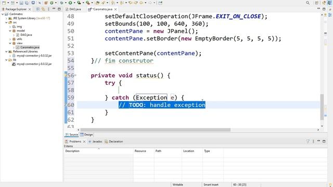The width and height of the screenshot is (333, 187).
Task: Maximize the Problems panel
Action: [x=324, y=141]
